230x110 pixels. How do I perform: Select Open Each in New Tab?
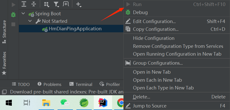[x=177, y=80]
